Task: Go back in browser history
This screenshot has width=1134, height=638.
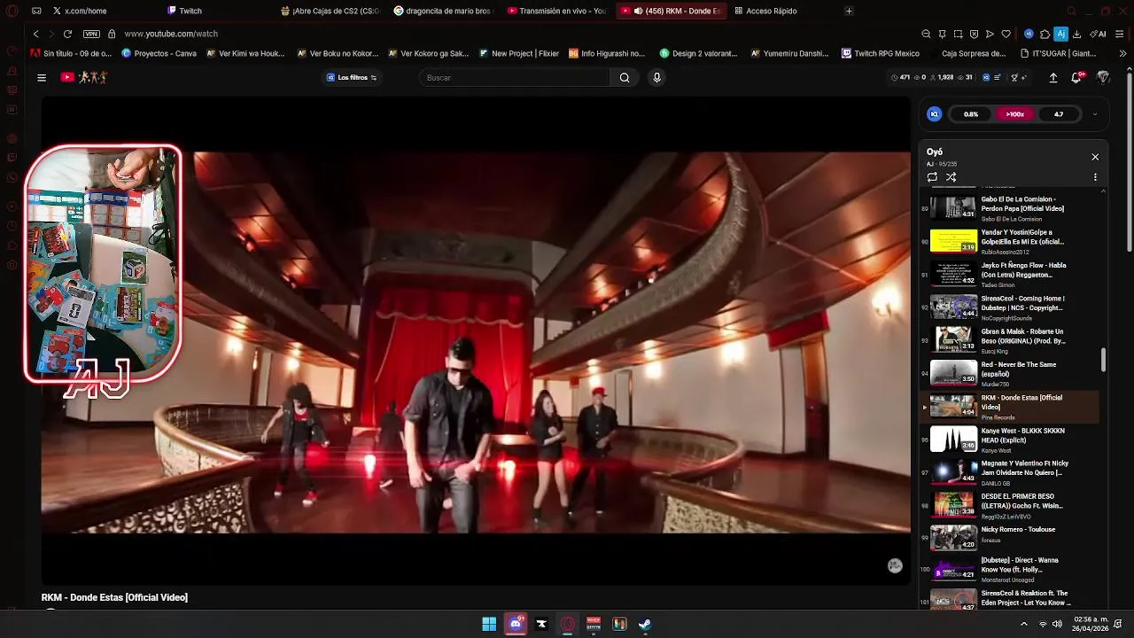Action: [35, 34]
